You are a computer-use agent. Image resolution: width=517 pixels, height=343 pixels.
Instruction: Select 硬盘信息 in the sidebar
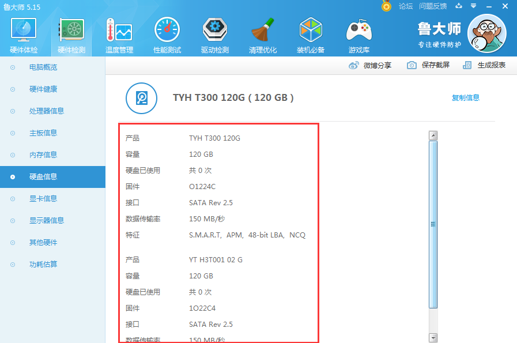52,177
